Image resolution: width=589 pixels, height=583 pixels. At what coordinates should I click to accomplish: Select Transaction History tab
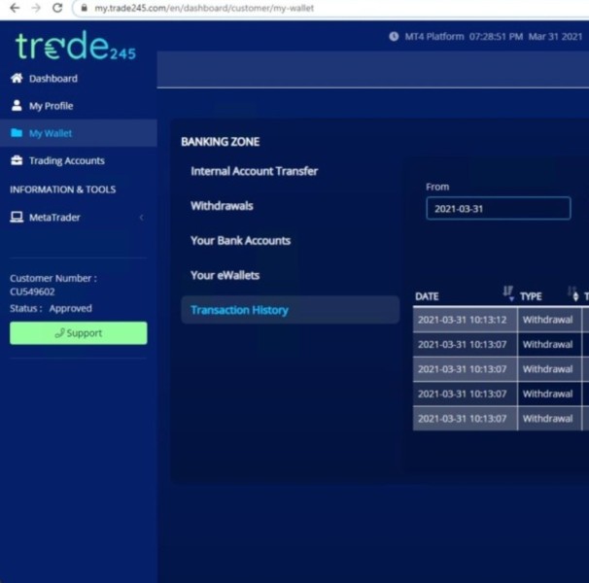tap(290, 310)
